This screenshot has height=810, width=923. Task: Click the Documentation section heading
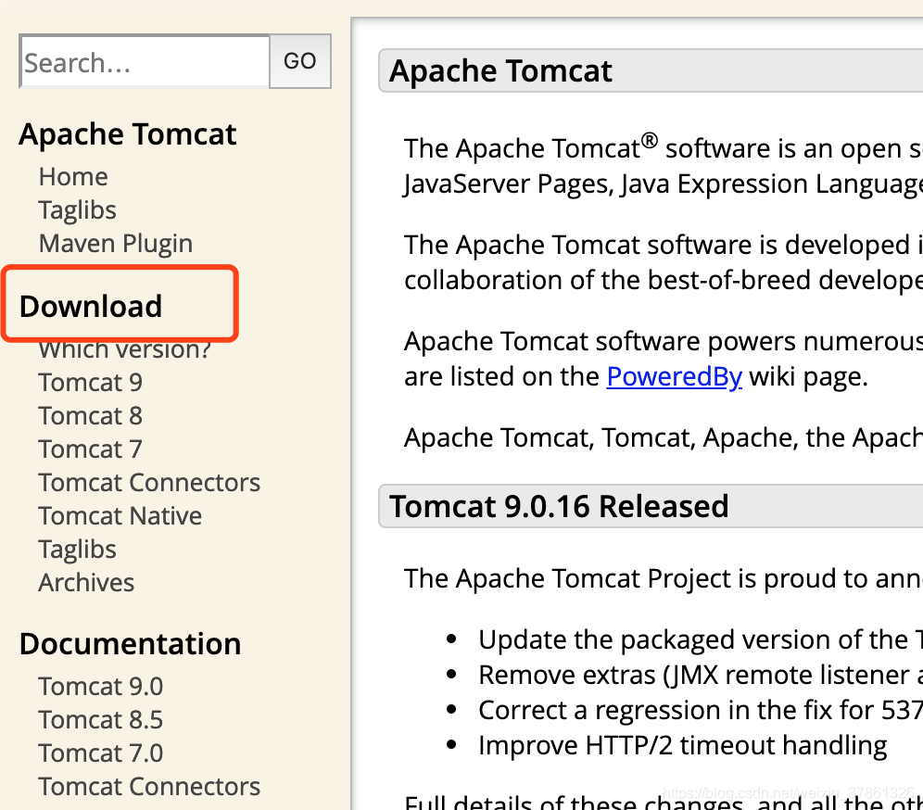(131, 644)
